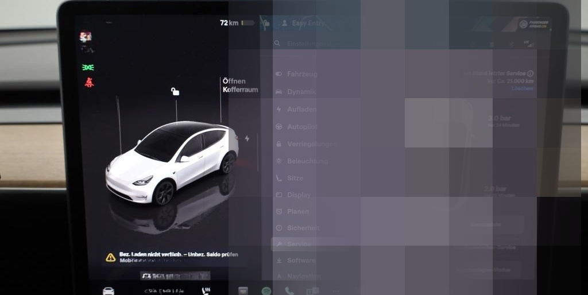Tap the seat heater icon in bottom bar
This screenshot has height=295, width=588.
click(x=206, y=291)
